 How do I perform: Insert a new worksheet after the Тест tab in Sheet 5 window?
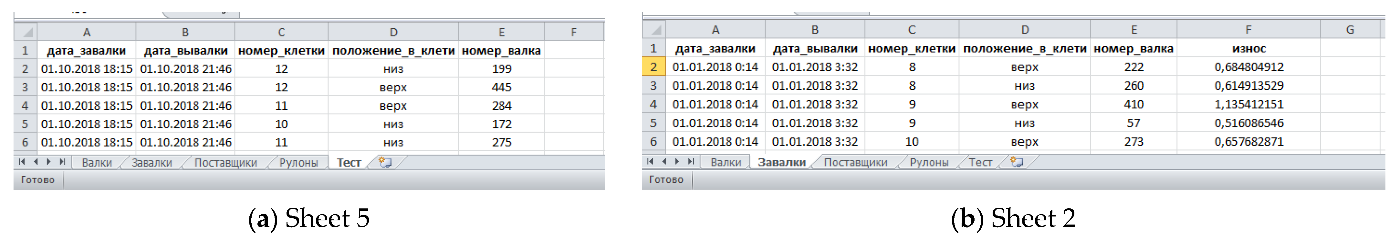tap(385, 162)
